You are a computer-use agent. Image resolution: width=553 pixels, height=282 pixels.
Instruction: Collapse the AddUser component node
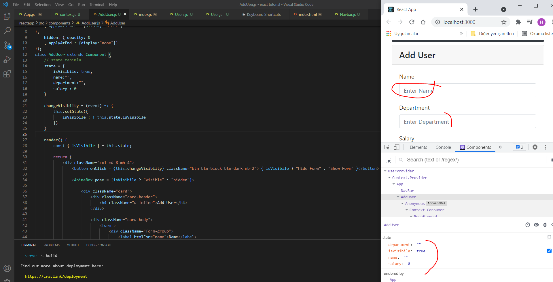(x=398, y=197)
